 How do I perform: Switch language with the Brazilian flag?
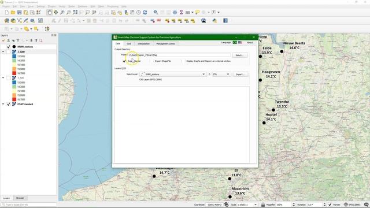coord(235,42)
